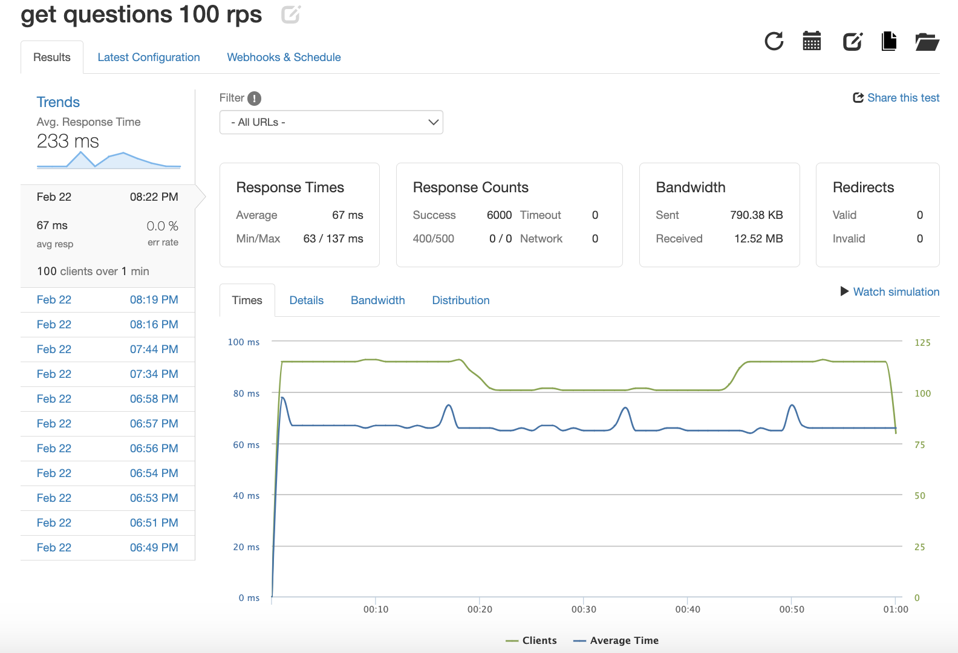Image resolution: width=958 pixels, height=653 pixels.
Task: Click the '790.38 KB' sent bandwidth value
Action: [x=757, y=215]
